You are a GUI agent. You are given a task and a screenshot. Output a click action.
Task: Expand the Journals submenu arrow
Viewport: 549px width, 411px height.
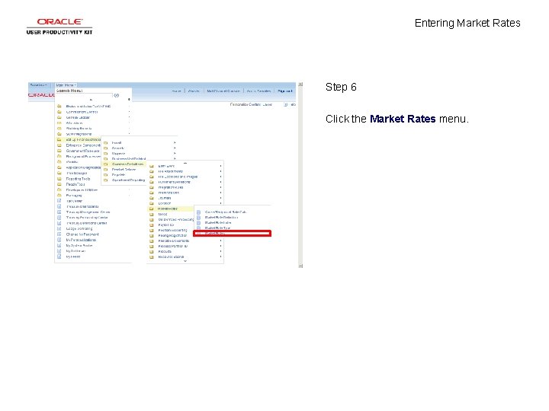pyautogui.click(x=220, y=198)
